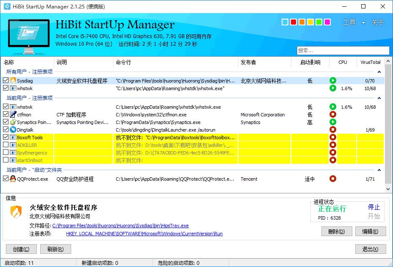Click the 退出(X) button

[371, 249]
